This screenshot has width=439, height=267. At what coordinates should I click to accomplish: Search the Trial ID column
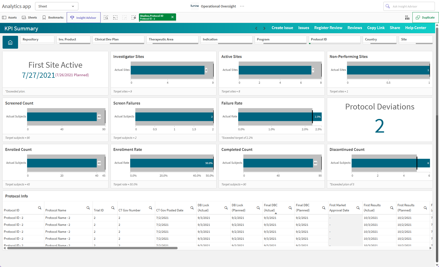click(x=113, y=208)
